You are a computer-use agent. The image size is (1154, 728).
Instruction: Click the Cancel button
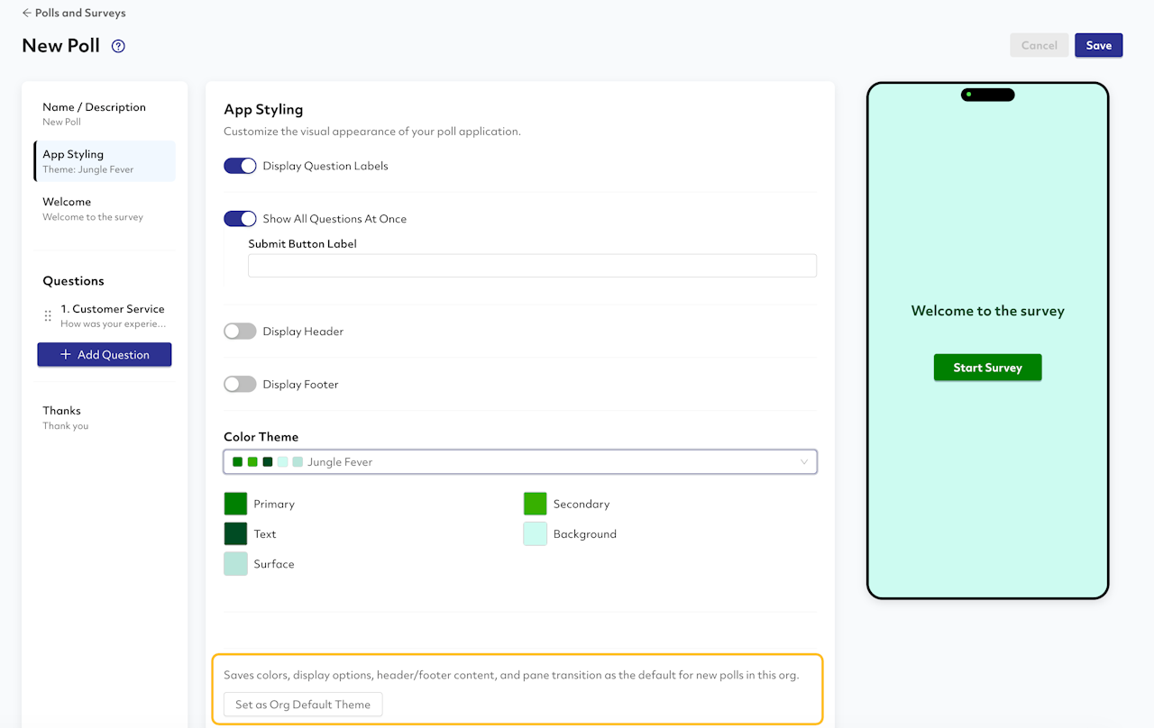(1040, 45)
